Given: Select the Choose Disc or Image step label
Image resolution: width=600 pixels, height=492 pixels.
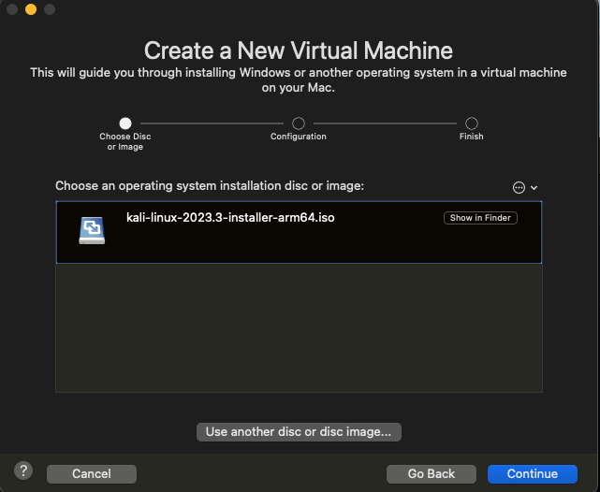Looking at the screenshot, I should click(x=125, y=141).
